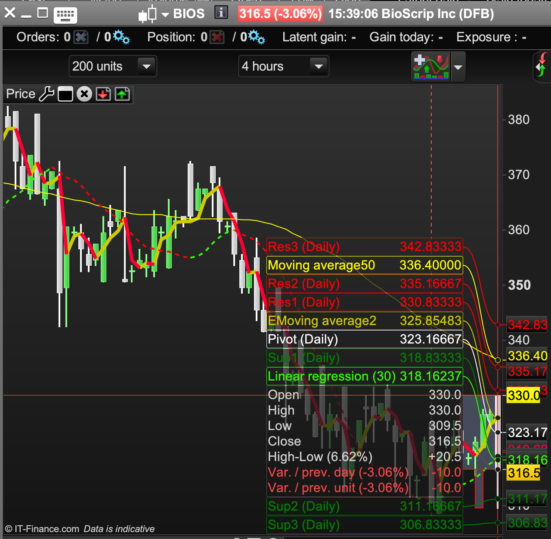Image resolution: width=551 pixels, height=539 pixels.
Task: Open order settings gears beside Orders
Action: point(121,37)
